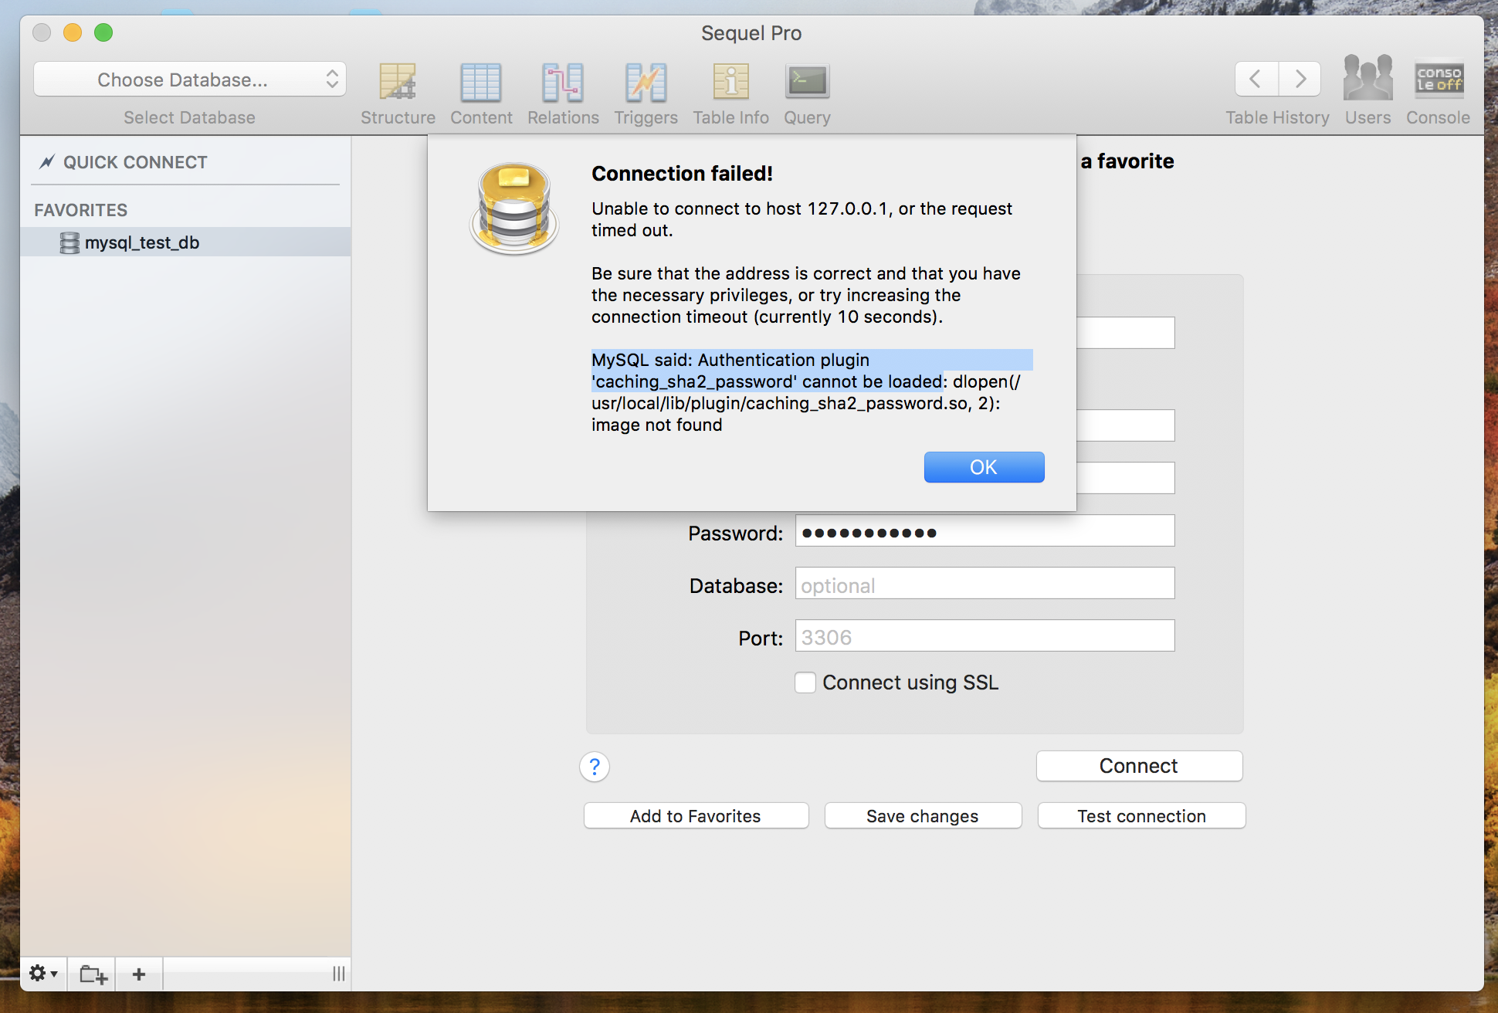Go forward in table history
The height and width of the screenshot is (1013, 1498).
pyautogui.click(x=1300, y=79)
